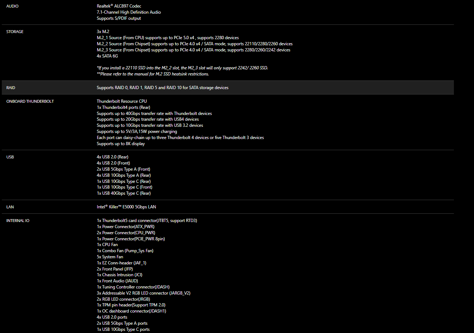Click the AUDIO specification label
474x333 pixels.
tap(12, 6)
